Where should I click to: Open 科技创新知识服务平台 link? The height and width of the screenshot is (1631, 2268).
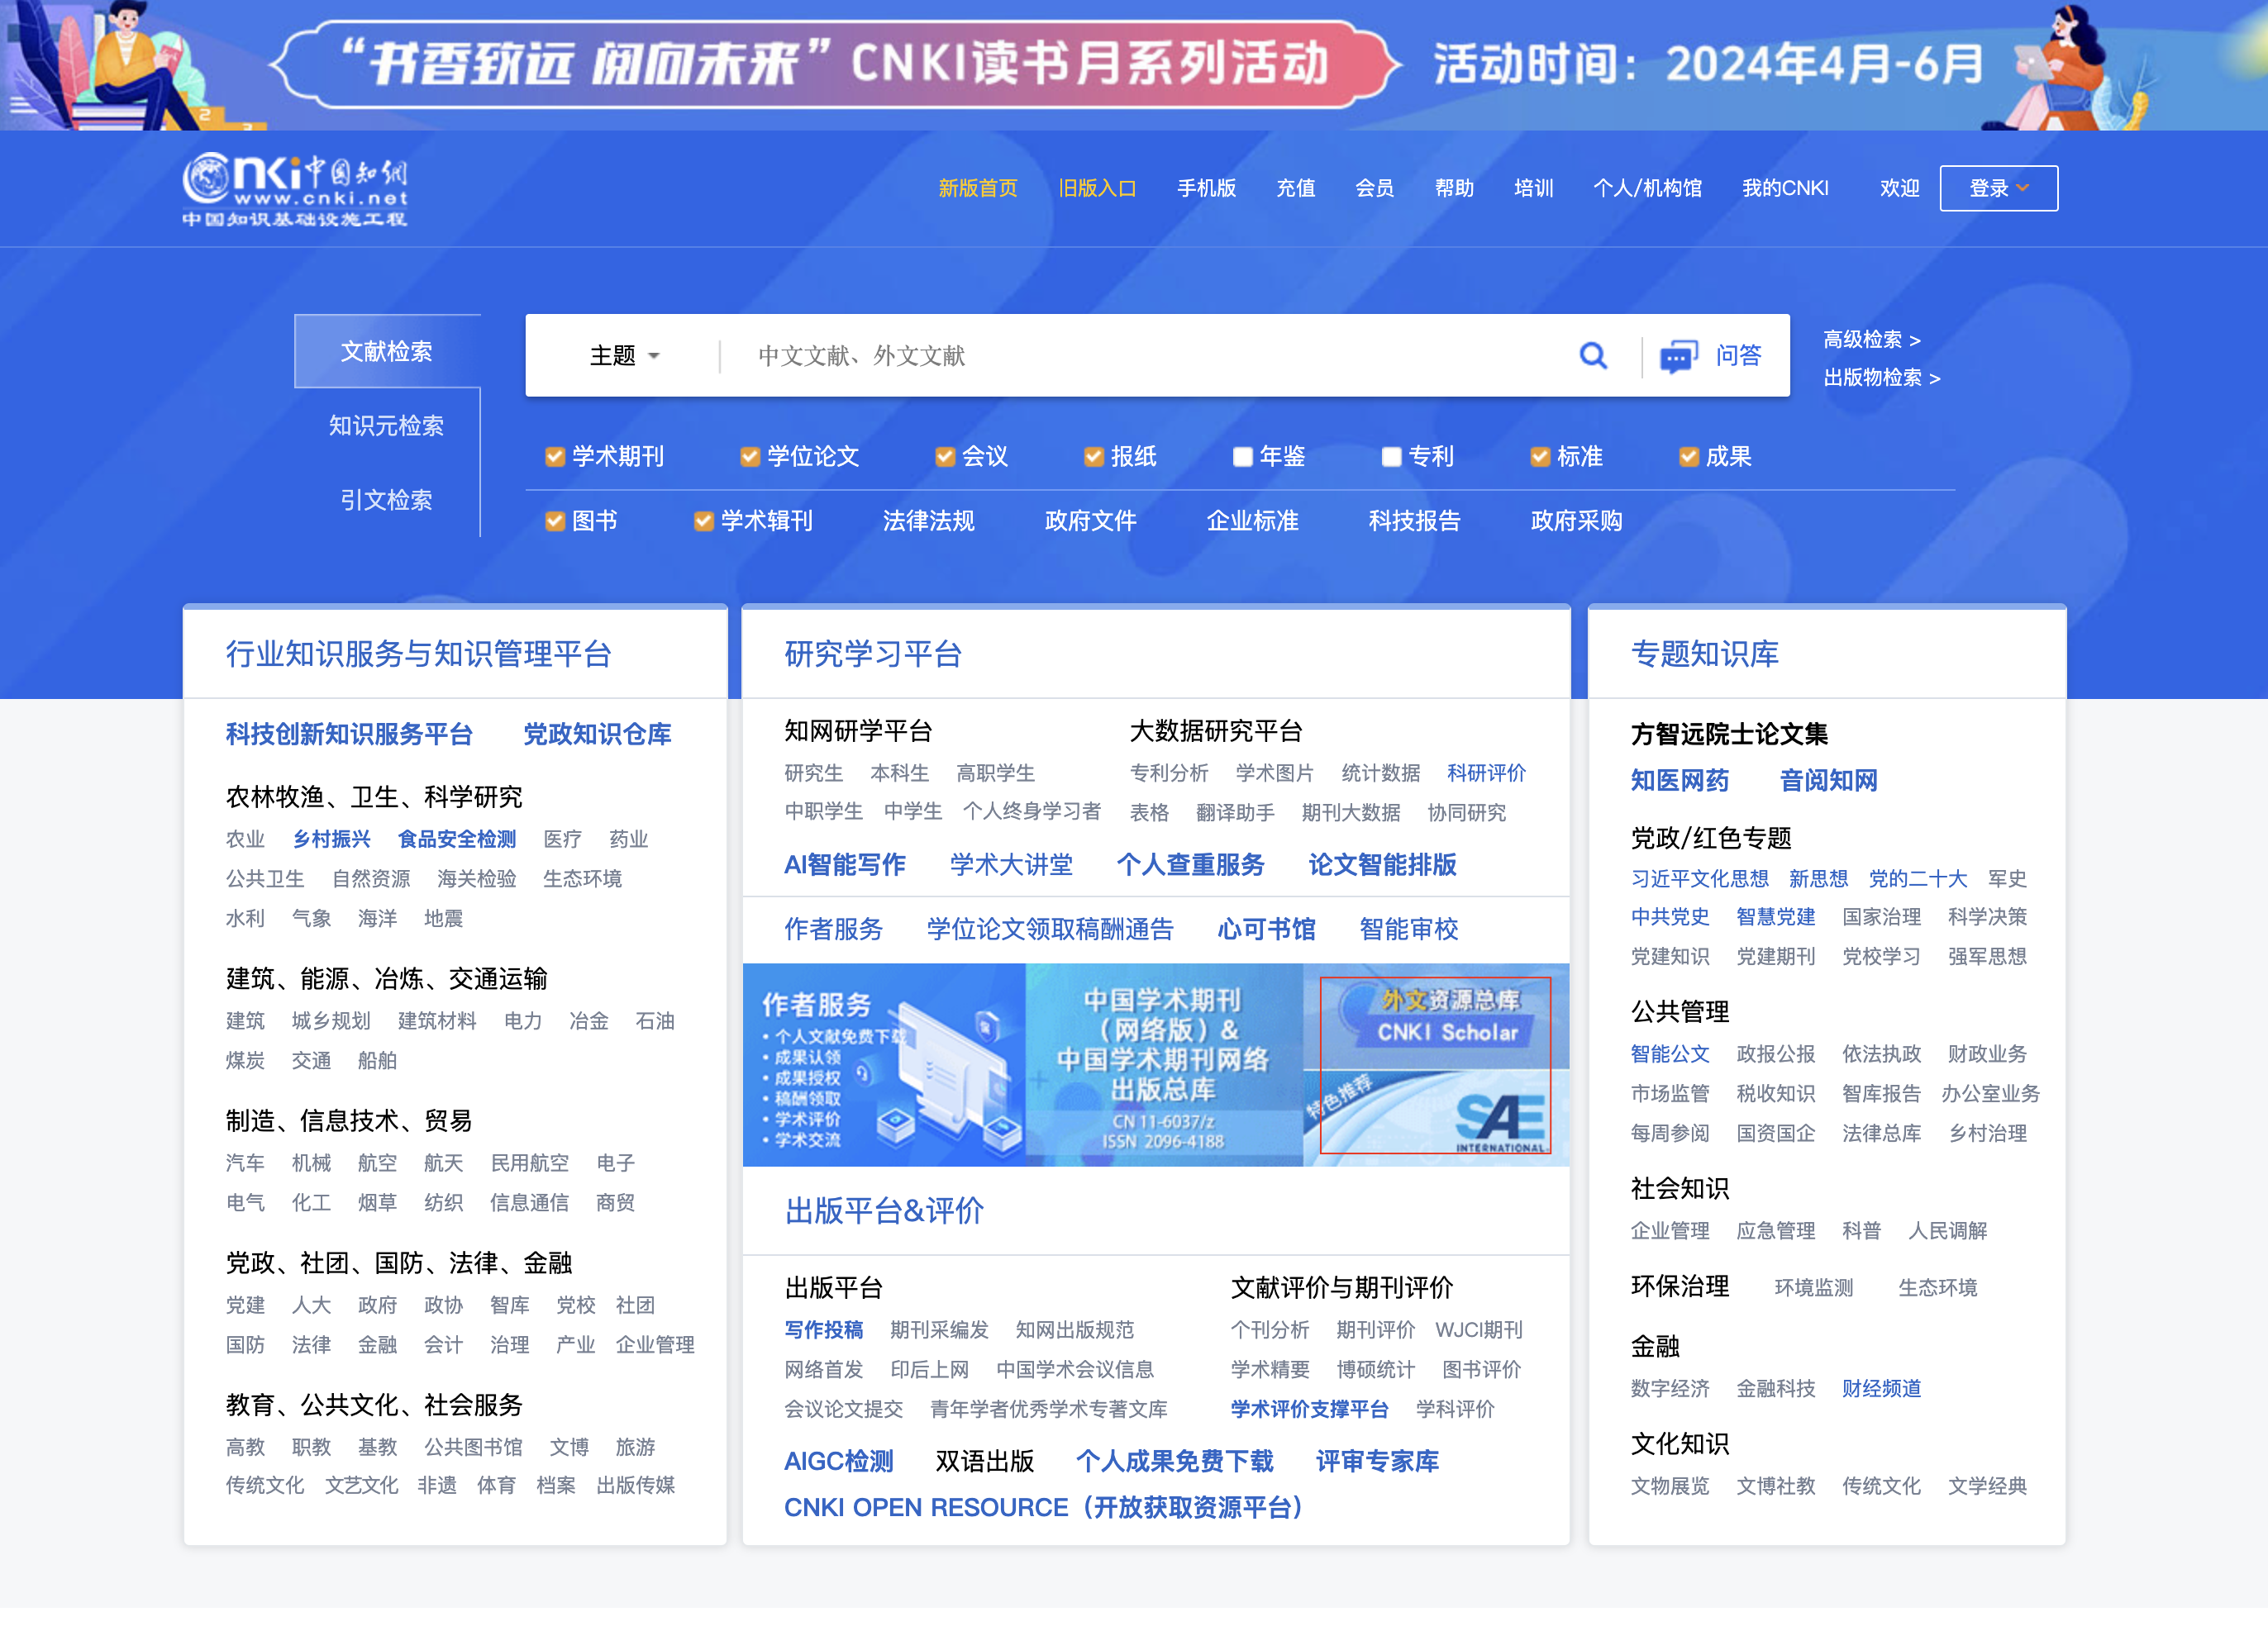pos(349,735)
